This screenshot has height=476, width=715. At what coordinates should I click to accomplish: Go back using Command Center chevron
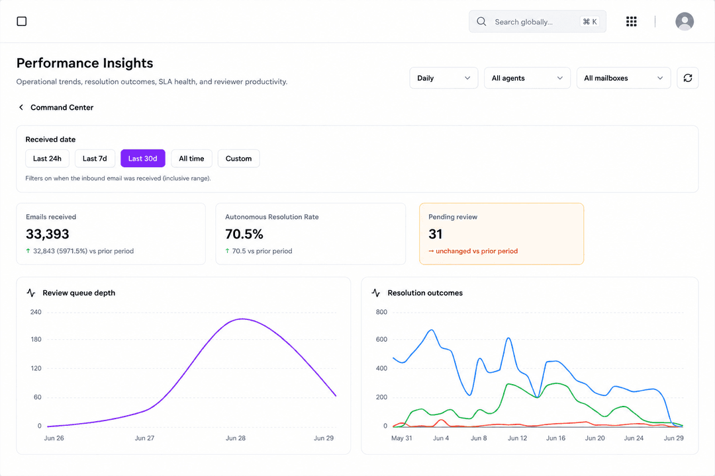[21, 108]
